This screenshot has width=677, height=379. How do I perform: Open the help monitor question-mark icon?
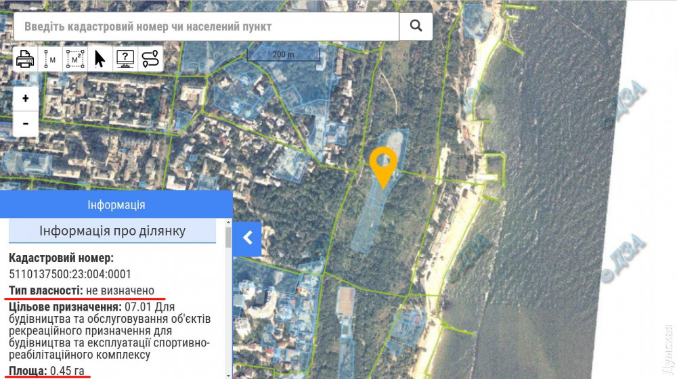tap(125, 58)
